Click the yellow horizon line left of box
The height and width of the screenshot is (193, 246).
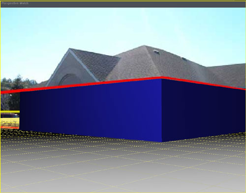(10, 112)
